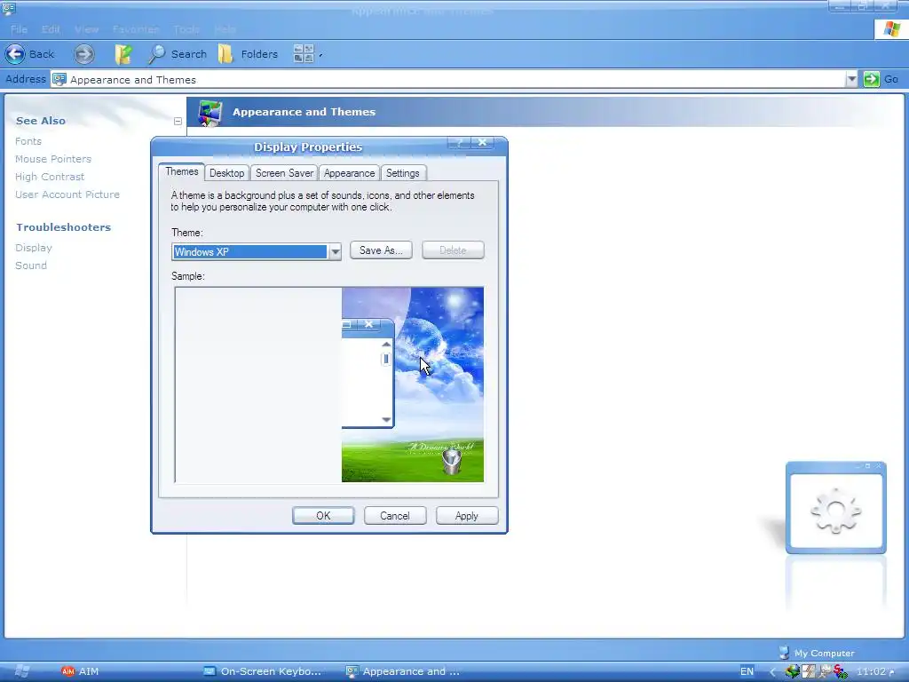
Task: Click the Apply button
Action: (x=467, y=516)
